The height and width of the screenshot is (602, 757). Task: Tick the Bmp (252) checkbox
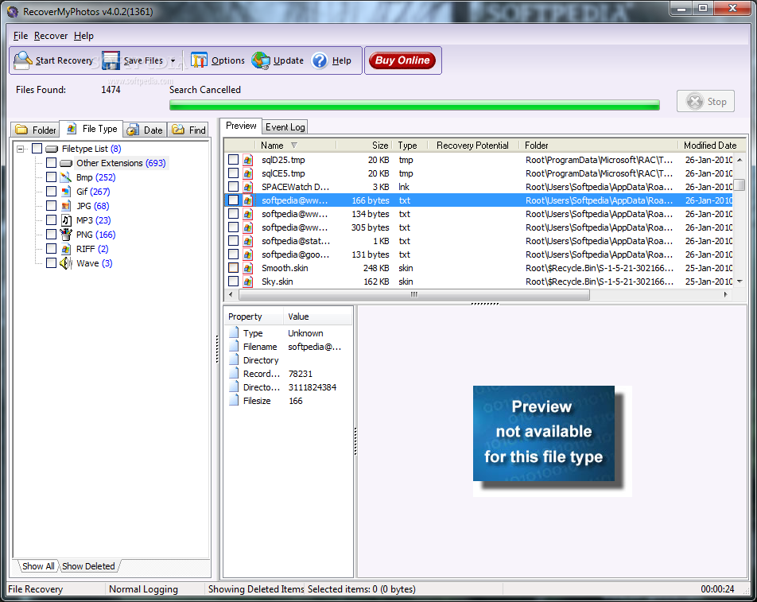tap(51, 177)
